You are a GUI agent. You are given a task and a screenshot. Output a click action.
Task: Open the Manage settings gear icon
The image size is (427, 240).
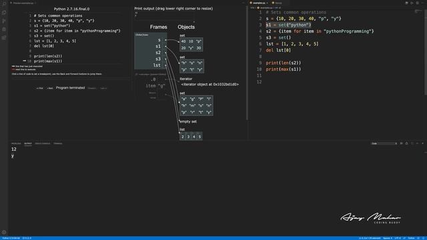(4, 232)
